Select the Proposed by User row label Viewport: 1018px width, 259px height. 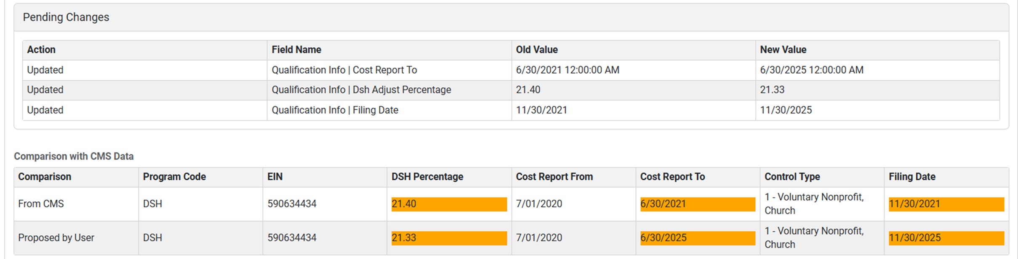tap(56, 238)
